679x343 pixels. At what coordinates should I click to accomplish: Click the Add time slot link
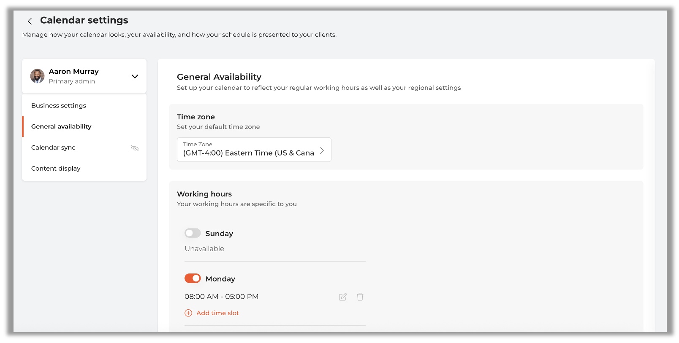tap(217, 313)
